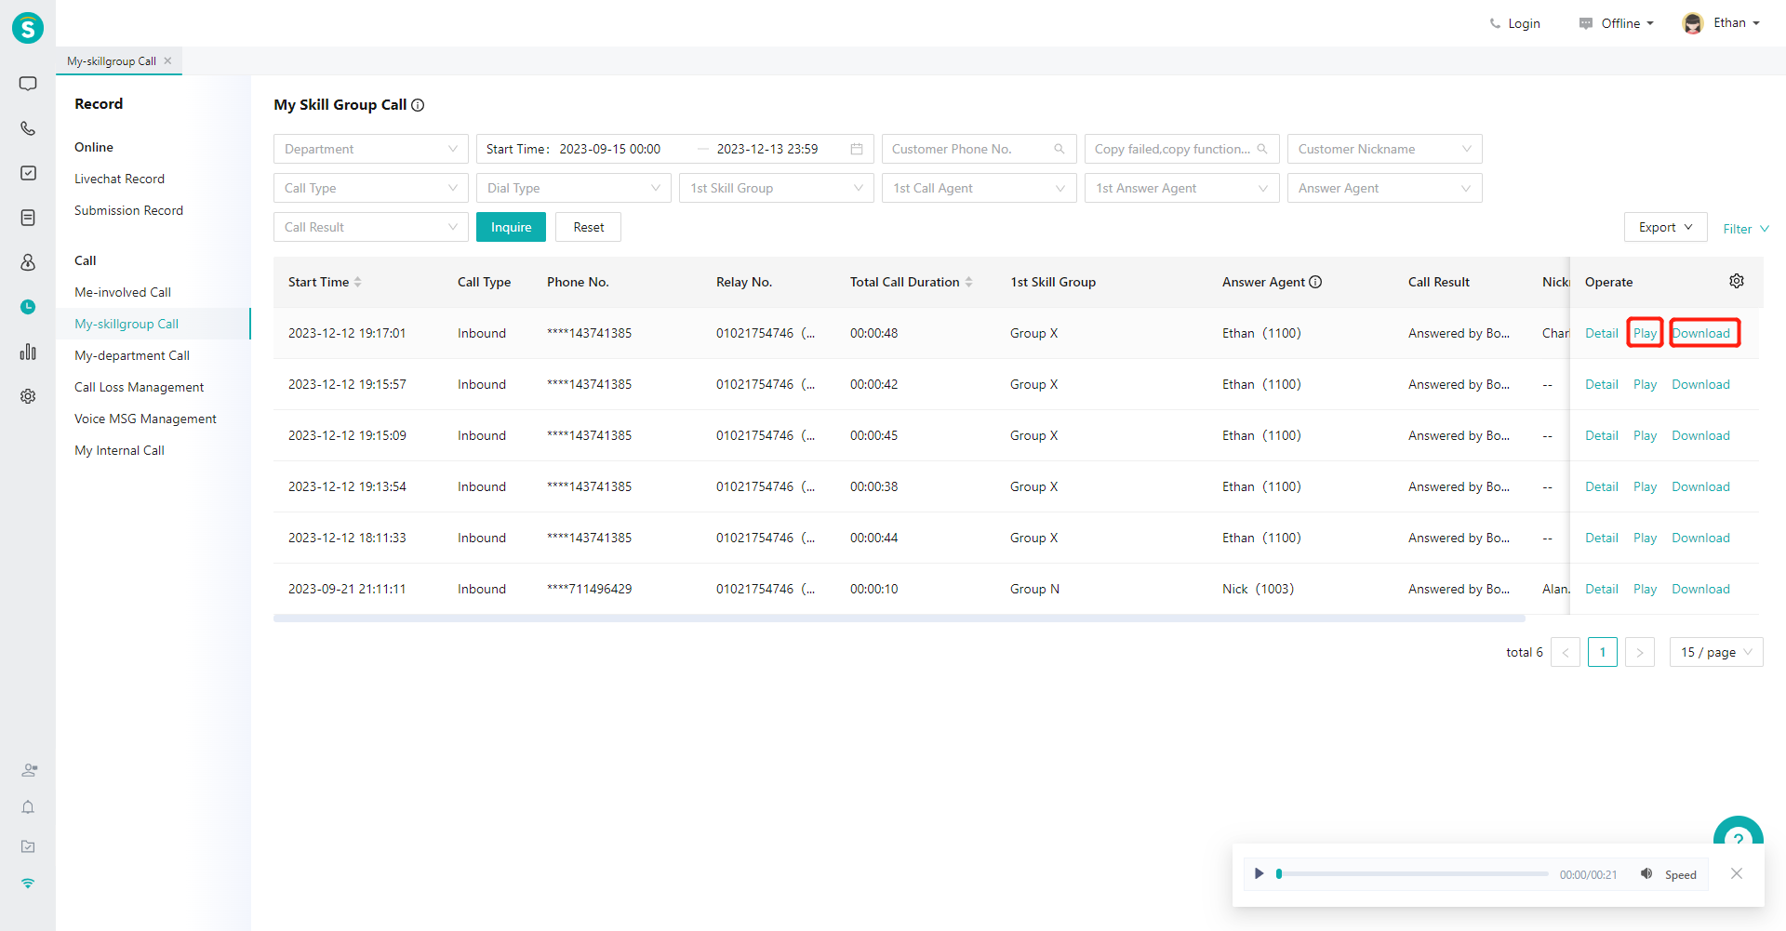Expand the Call Result dropdown
1786x931 pixels.
point(370,227)
